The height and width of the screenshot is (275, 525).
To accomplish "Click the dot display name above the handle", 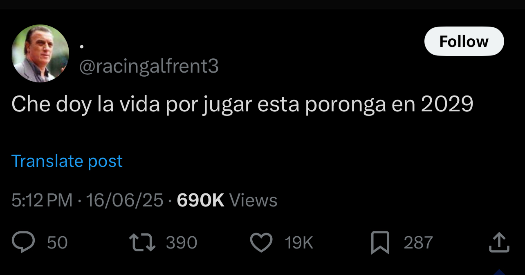I will (x=82, y=47).
